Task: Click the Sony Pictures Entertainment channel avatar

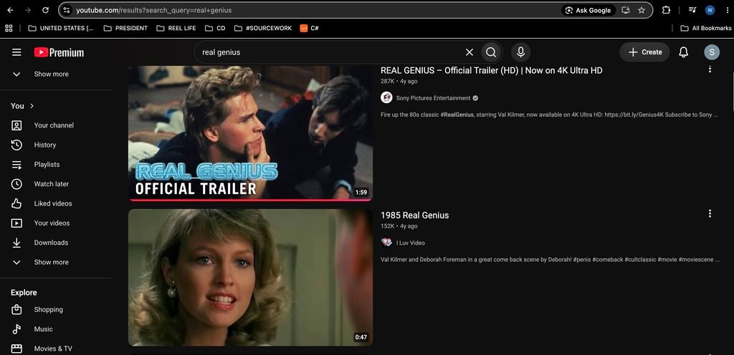Action: (386, 97)
